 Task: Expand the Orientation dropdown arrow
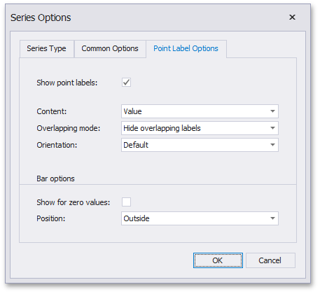coord(272,145)
